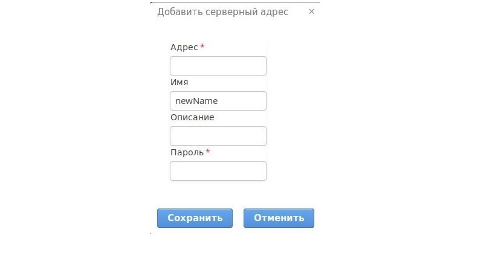Close the Добавить серверный адрес dialog

(311, 11)
